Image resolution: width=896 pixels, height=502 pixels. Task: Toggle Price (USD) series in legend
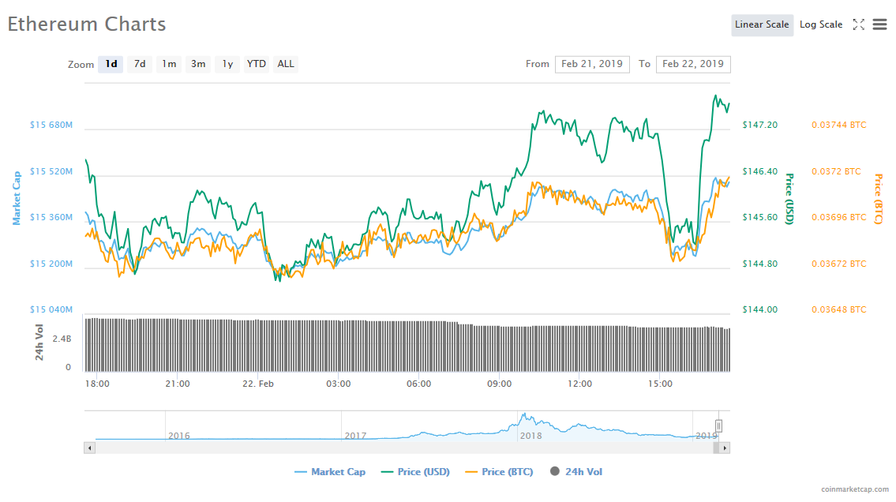(x=415, y=472)
